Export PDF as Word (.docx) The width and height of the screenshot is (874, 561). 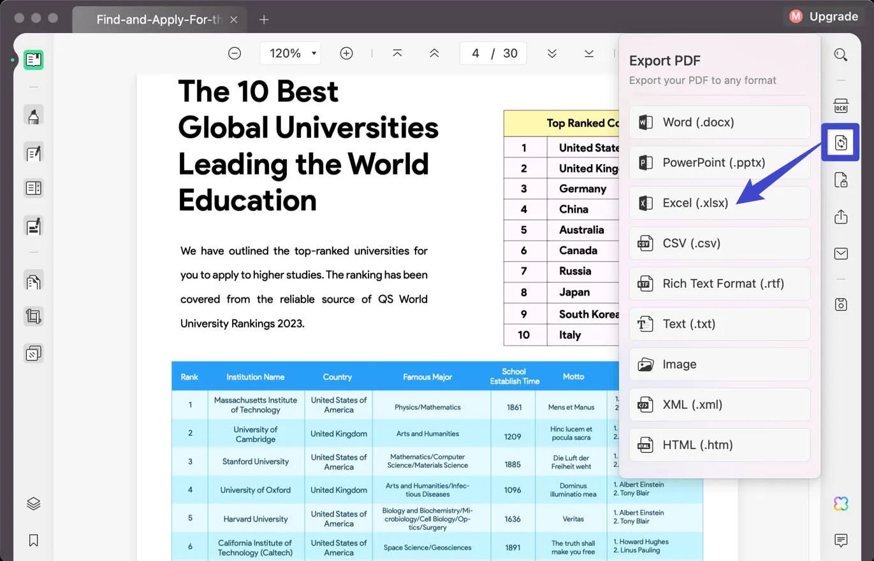point(720,122)
